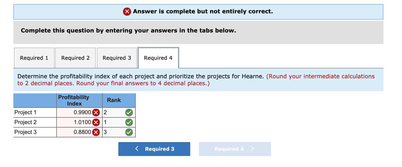Switch to the Required 2 tab

click(75, 58)
